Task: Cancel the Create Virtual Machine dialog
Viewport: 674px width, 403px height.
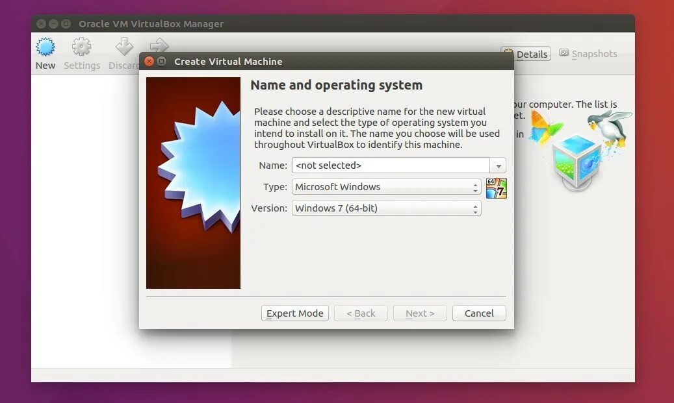Action: pos(479,313)
